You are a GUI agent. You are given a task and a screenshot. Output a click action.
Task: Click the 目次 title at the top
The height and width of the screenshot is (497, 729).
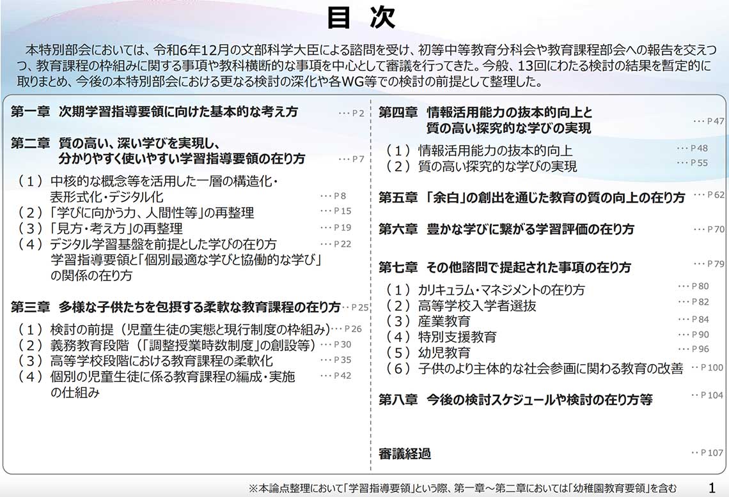(x=362, y=19)
